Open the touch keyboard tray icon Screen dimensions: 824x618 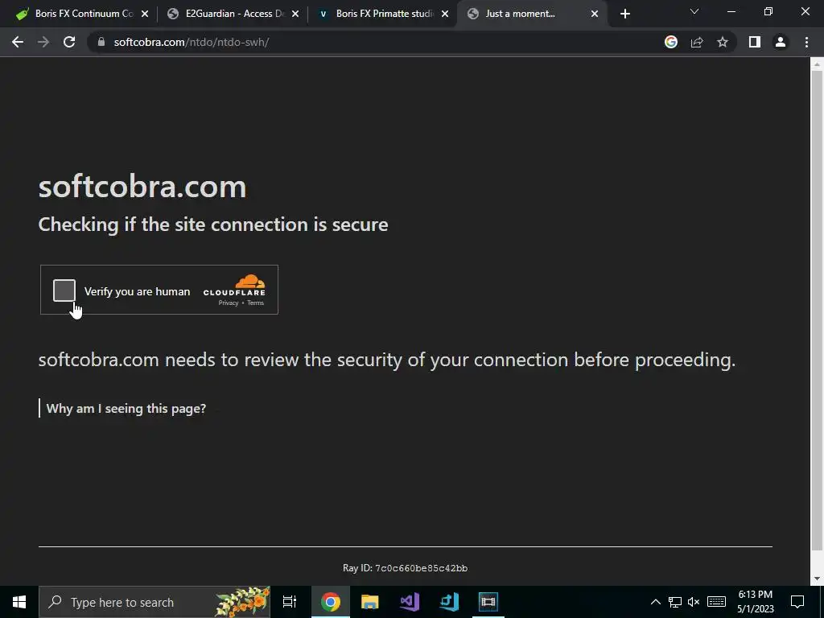(716, 602)
